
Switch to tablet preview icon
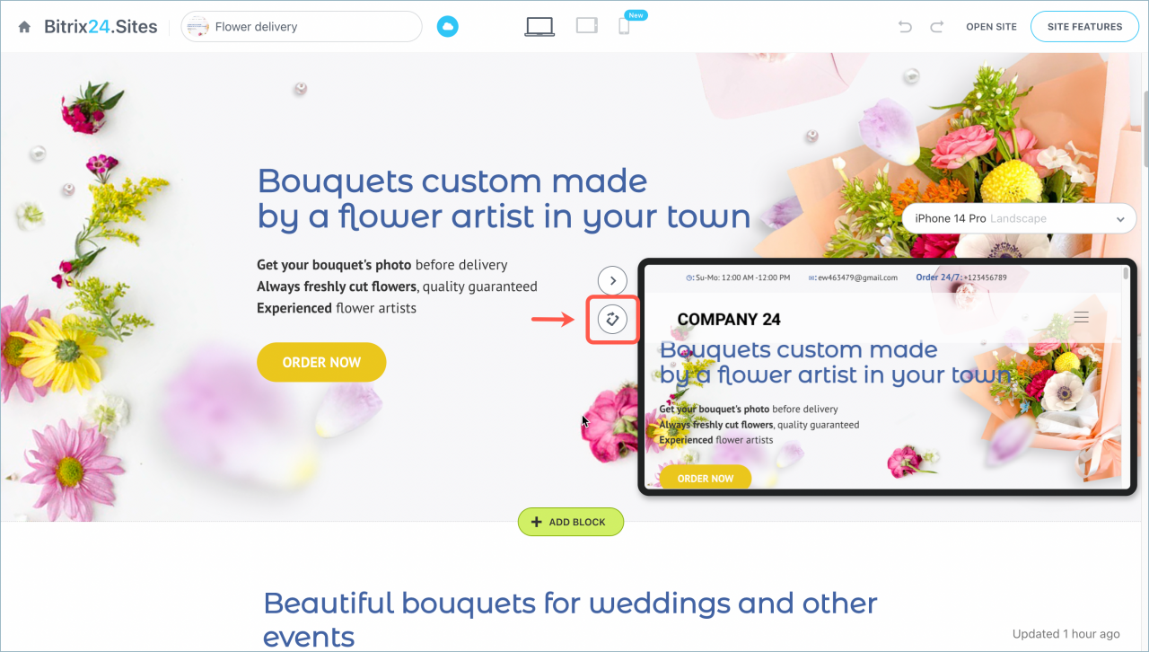click(587, 26)
